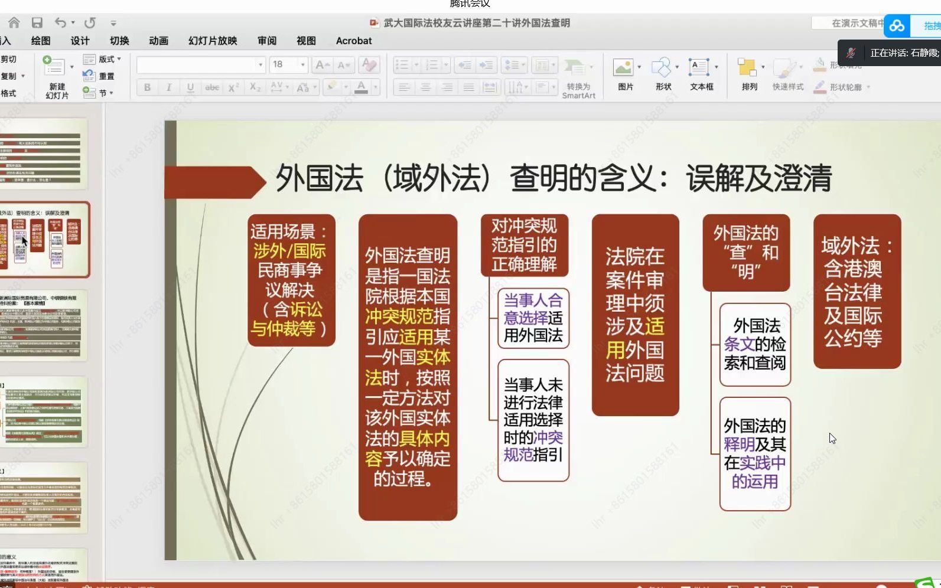Center align the text

[425, 87]
